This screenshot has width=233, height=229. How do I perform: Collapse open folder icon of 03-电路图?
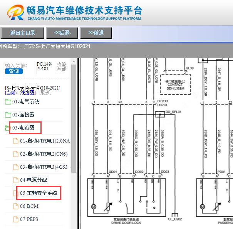pyautogui.click(x=7, y=128)
